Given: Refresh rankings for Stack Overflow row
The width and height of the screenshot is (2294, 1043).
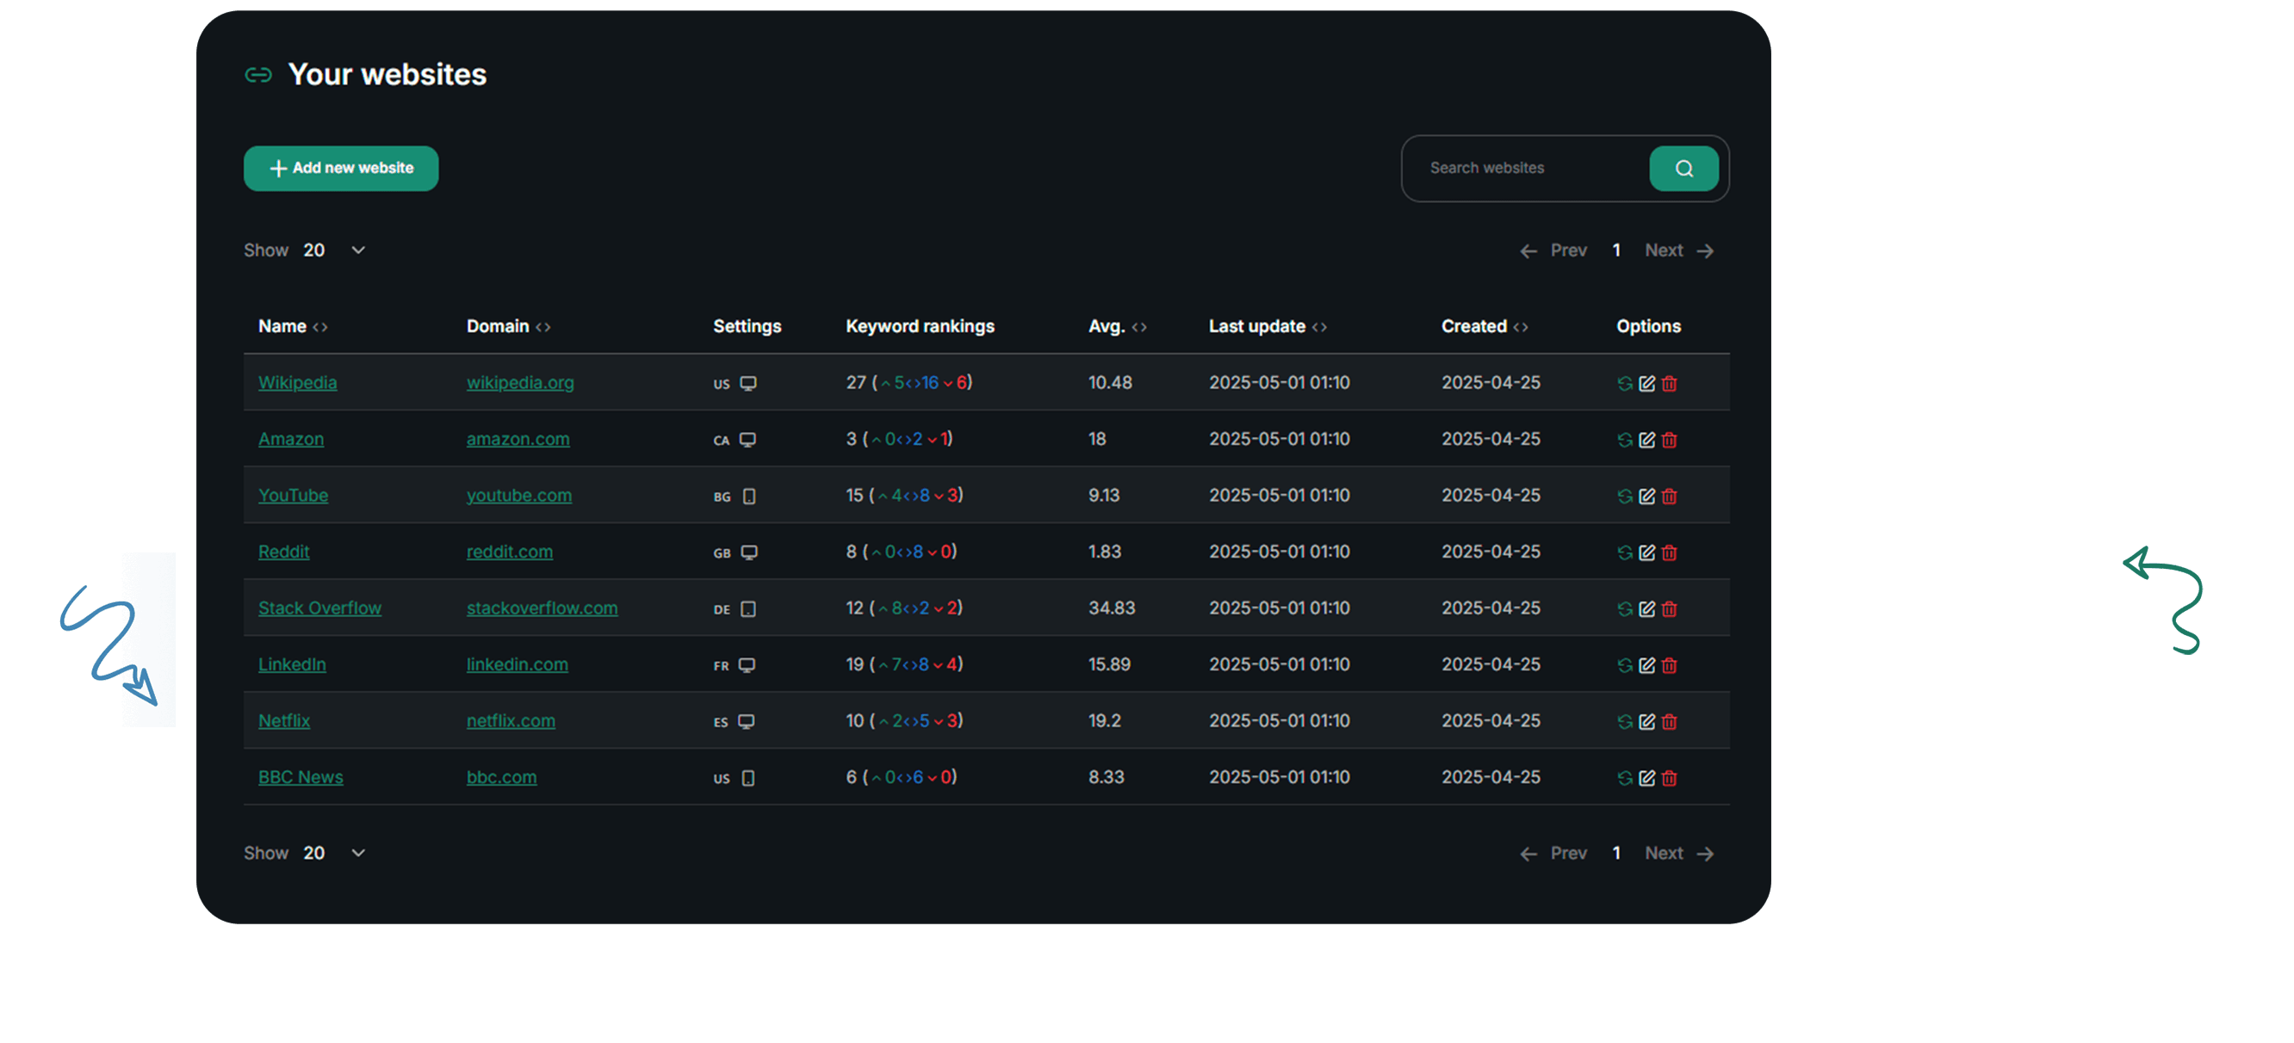Looking at the screenshot, I should 1624,608.
